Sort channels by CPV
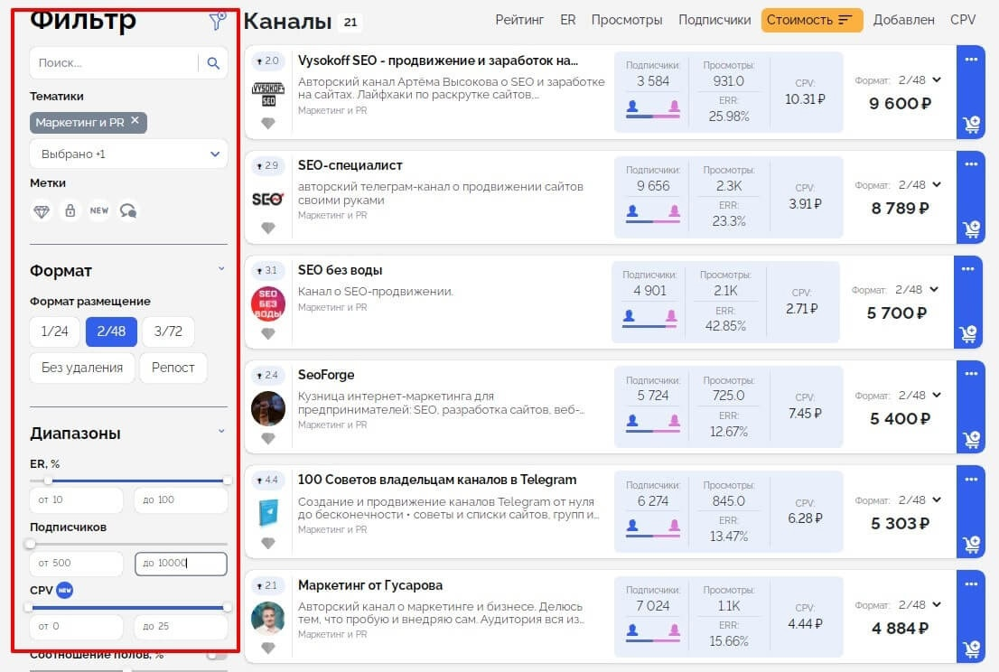The width and height of the screenshot is (999, 672). [963, 20]
